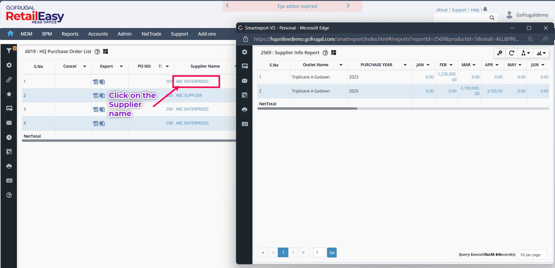Click the layout grid icon beside Purchase Order List title
555x268 pixels.
coord(106,51)
